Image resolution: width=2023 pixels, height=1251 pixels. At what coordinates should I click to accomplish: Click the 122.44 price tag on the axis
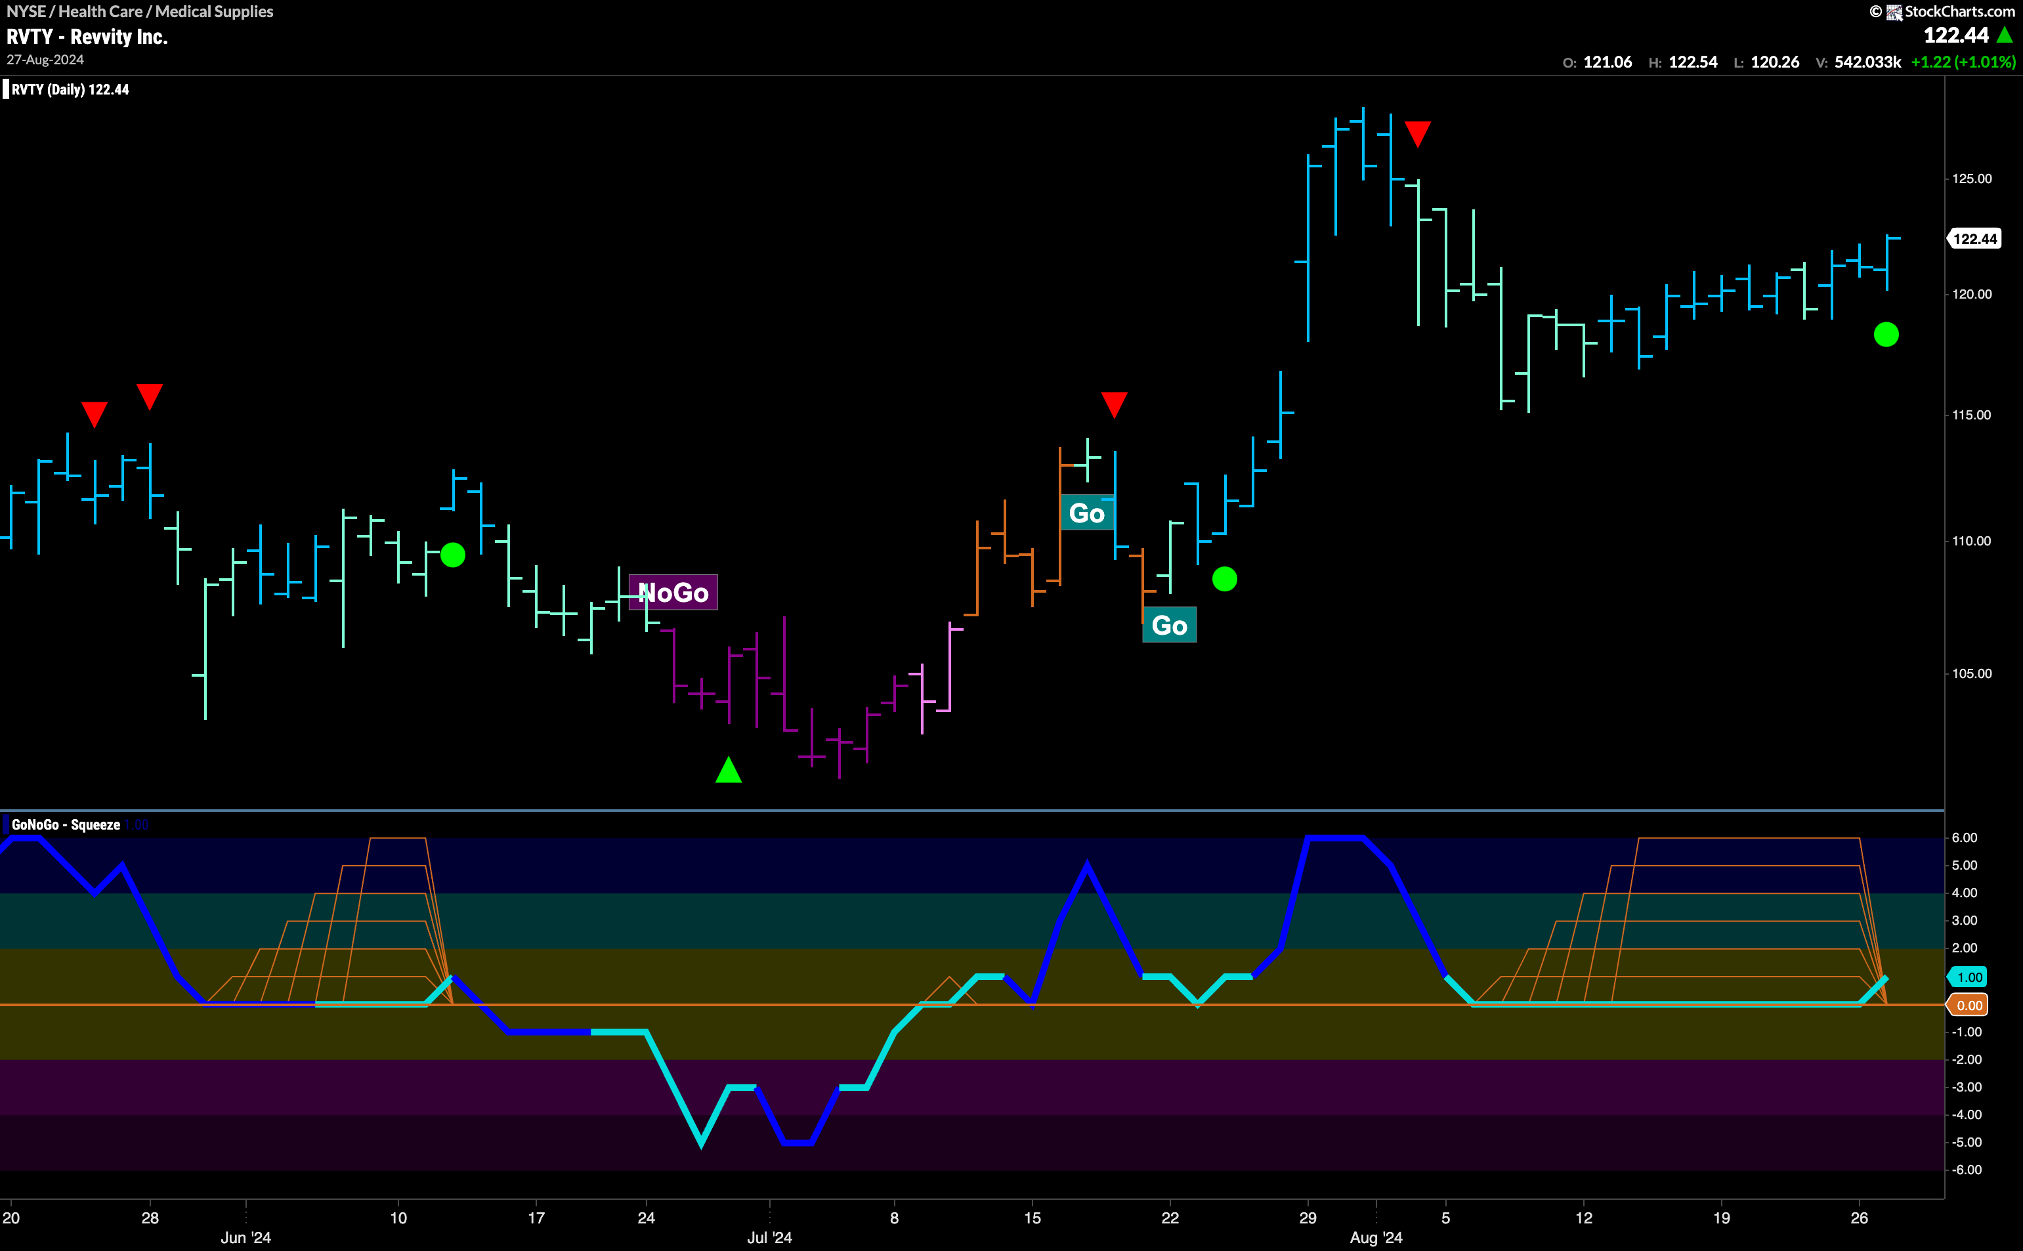[x=1974, y=239]
